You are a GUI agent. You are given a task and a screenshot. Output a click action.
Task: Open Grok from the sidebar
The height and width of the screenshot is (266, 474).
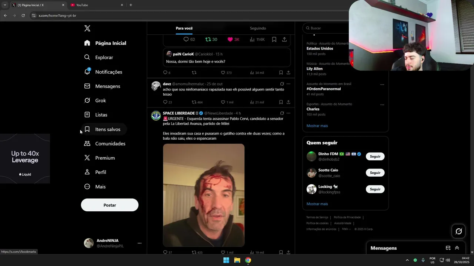click(95, 100)
